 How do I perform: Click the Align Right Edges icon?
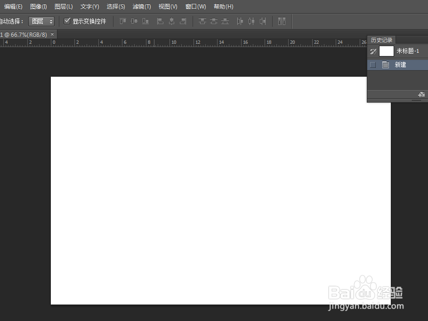coord(183,21)
